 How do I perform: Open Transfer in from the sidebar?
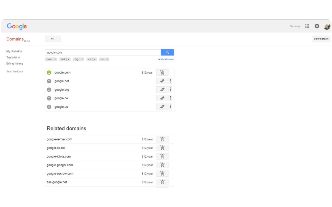(13, 57)
